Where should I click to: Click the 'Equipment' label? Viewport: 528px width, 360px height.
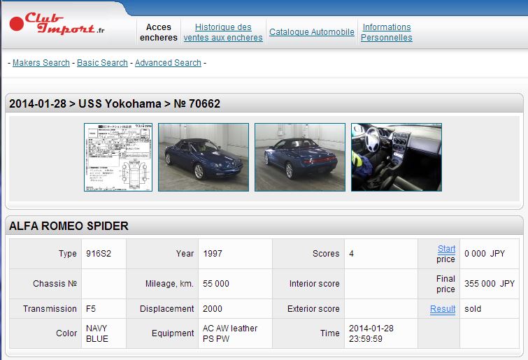tap(173, 333)
